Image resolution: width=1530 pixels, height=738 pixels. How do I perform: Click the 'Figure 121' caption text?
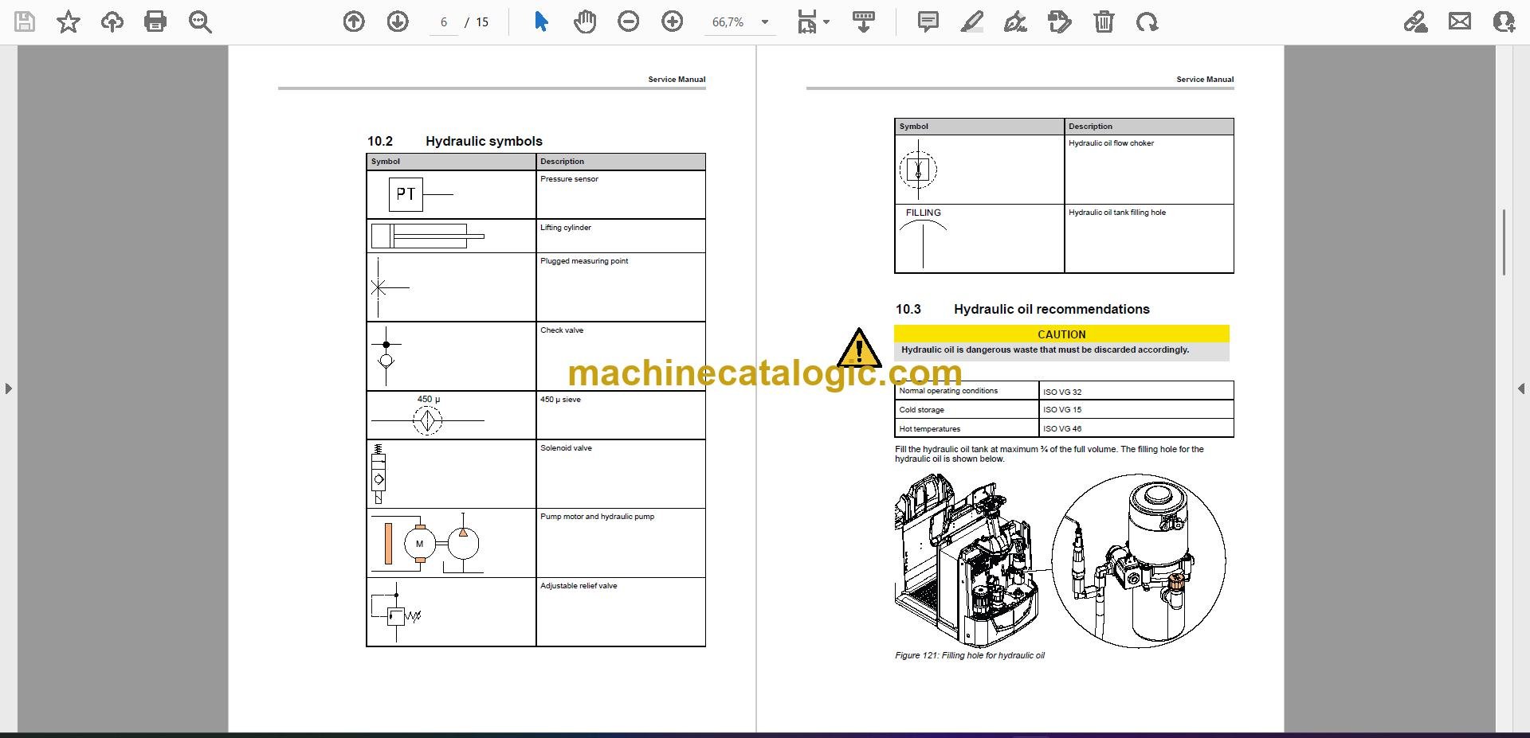969,656
